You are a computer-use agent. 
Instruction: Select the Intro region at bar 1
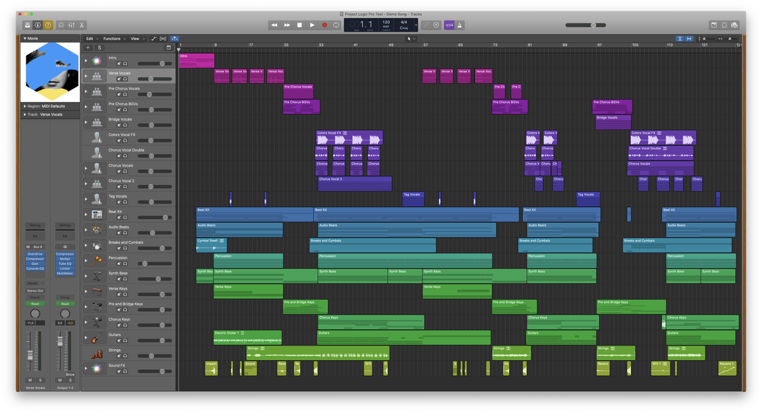(196, 61)
